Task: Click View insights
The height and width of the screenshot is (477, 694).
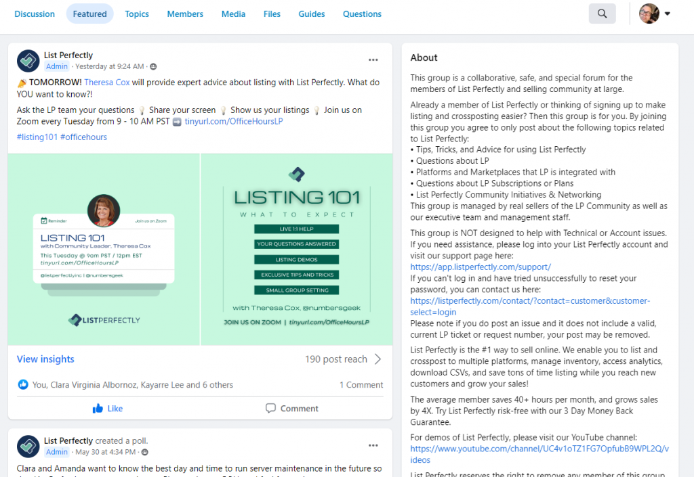Action: pos(45,359)
